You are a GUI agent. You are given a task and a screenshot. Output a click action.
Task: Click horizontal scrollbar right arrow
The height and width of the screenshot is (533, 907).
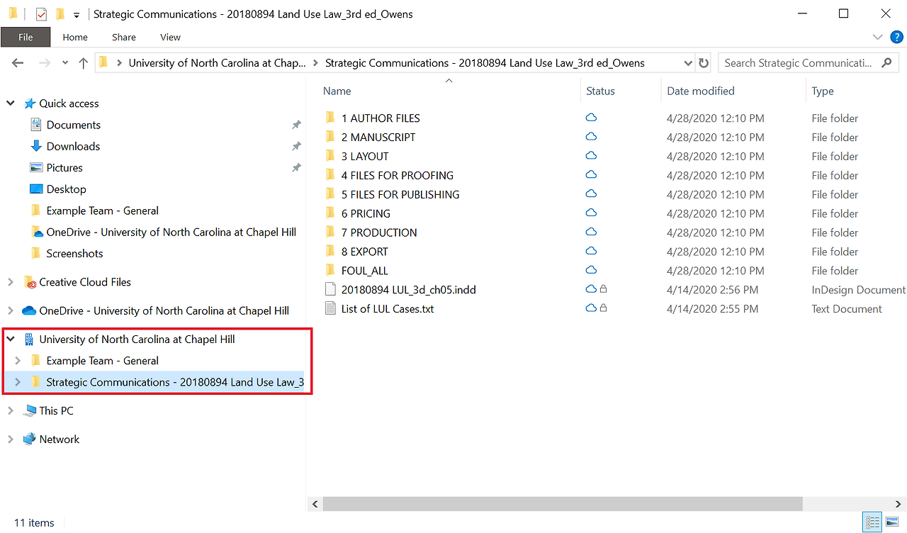pos(898,504)
